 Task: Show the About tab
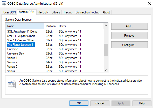(x=106, y=12)
